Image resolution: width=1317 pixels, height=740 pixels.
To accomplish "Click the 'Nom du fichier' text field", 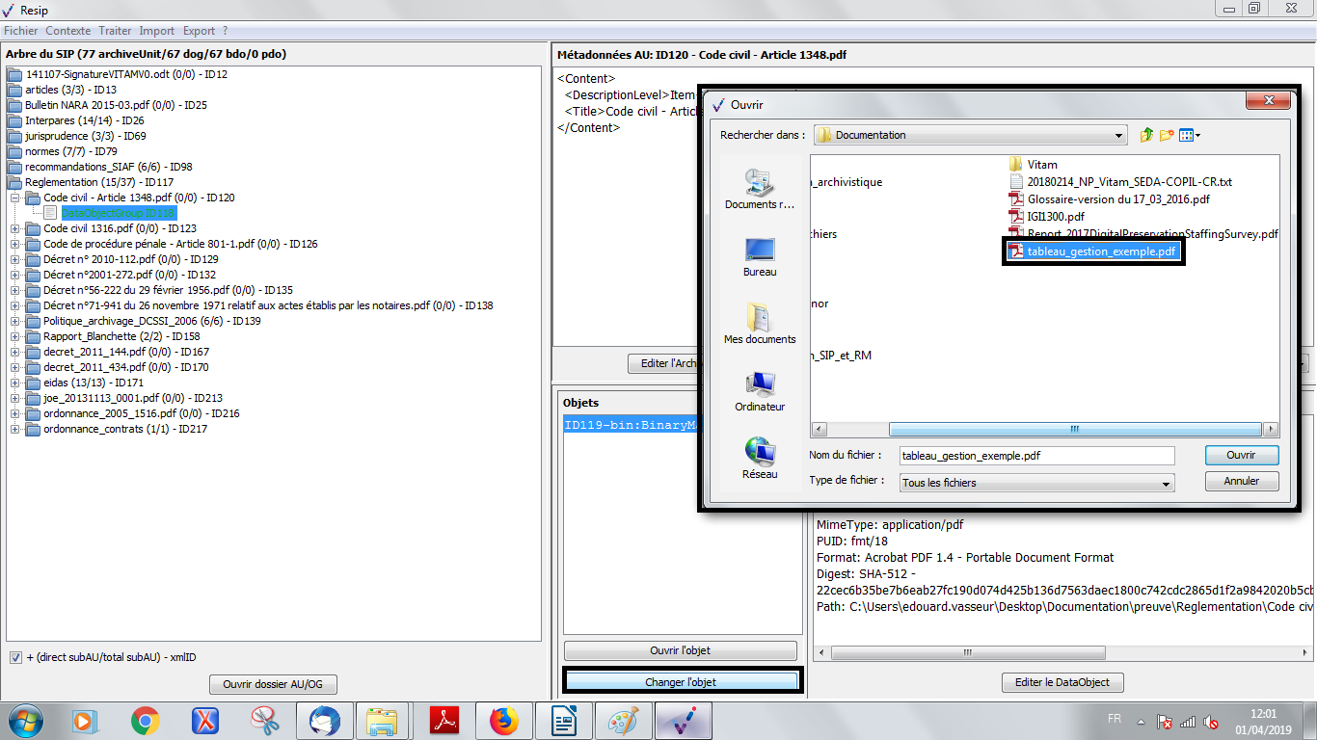I will coord(1036,456).
